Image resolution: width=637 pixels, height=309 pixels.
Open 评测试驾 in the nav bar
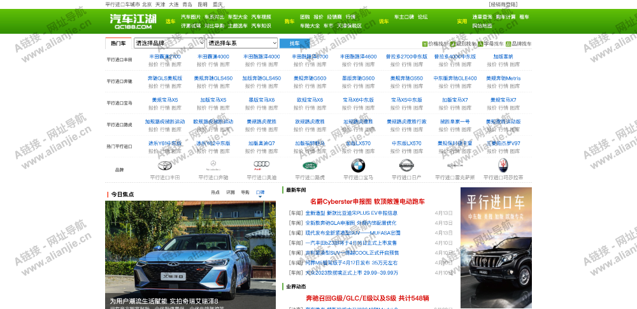point(191,25)
